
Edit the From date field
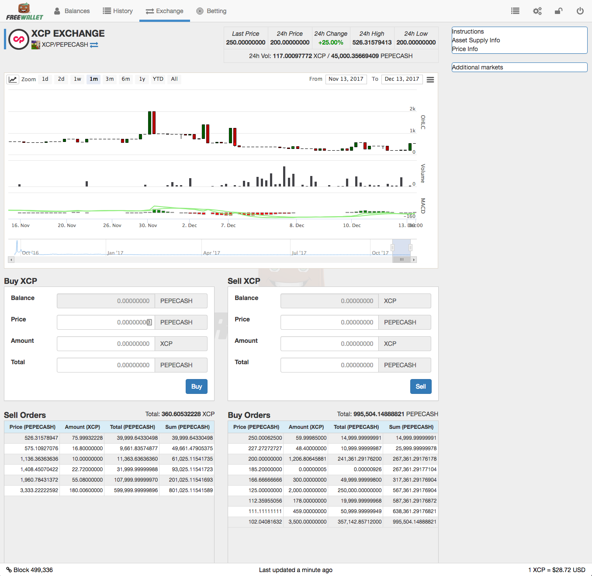click(x=346, y=79)
